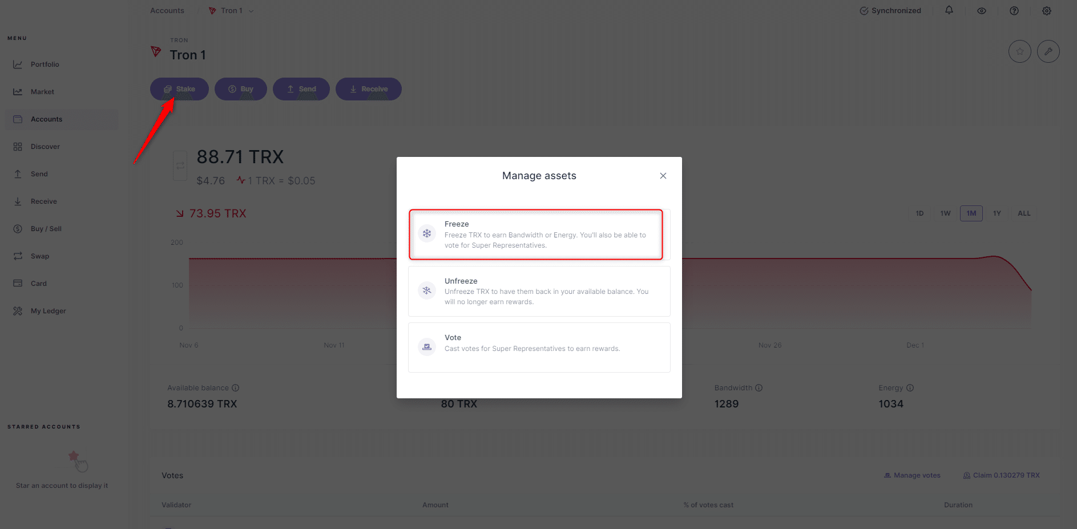Viewport: 1077px width, 529px height.
Task: Open the settings gear icon
Action: [1046, 11]
